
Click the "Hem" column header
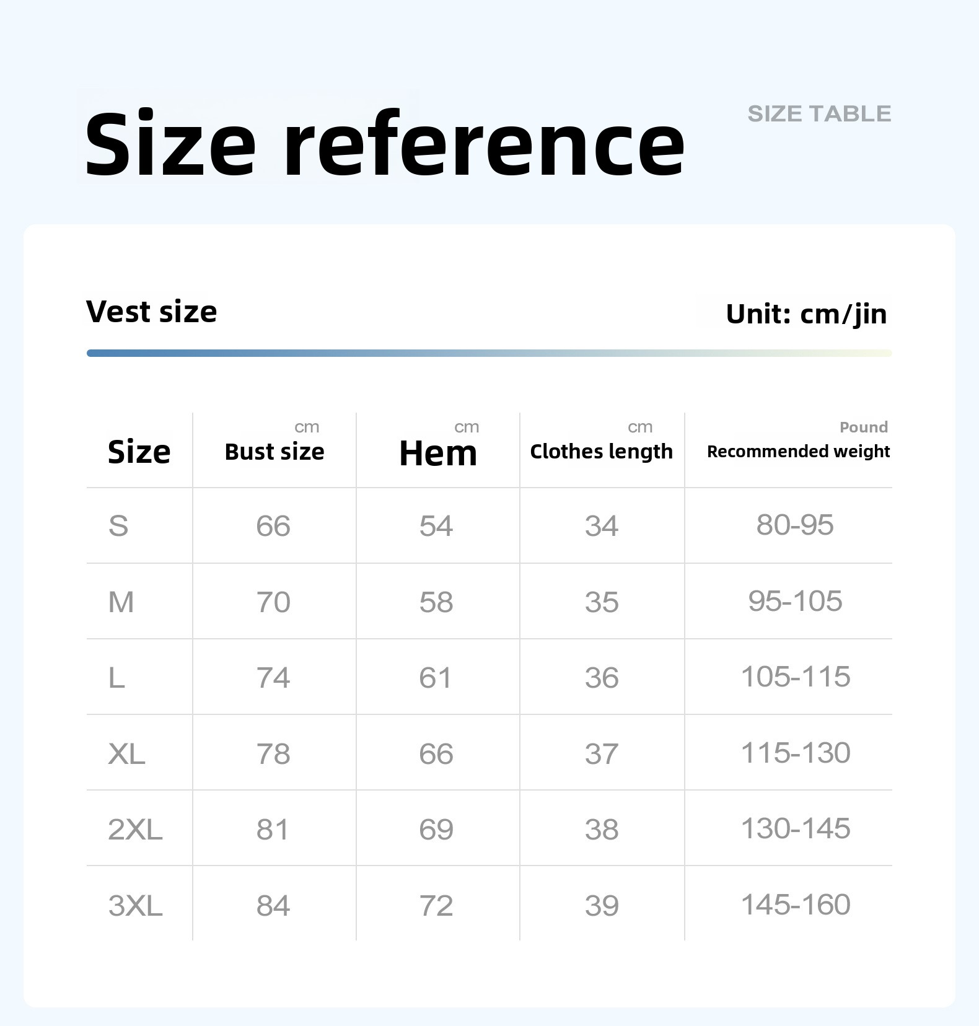(x=438, y=453)
